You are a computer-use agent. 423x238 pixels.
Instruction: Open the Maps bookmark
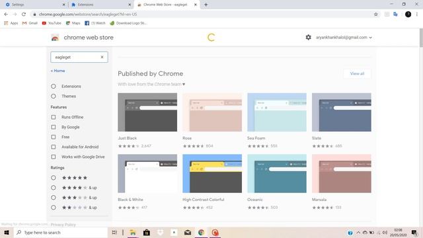73,23
